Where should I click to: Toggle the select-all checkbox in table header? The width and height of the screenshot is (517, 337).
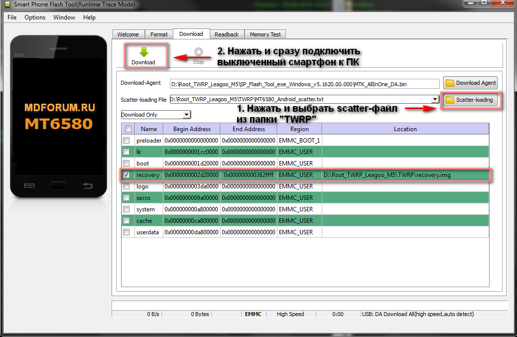click(128, 129)
